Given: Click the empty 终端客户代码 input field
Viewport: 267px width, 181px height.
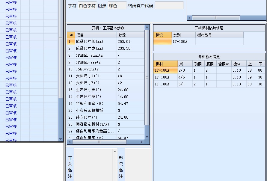Looking at the screenshot, I should [169, 6].
